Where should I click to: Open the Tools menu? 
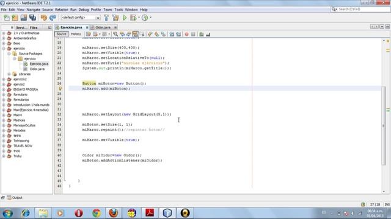click(x=119, y=10)
